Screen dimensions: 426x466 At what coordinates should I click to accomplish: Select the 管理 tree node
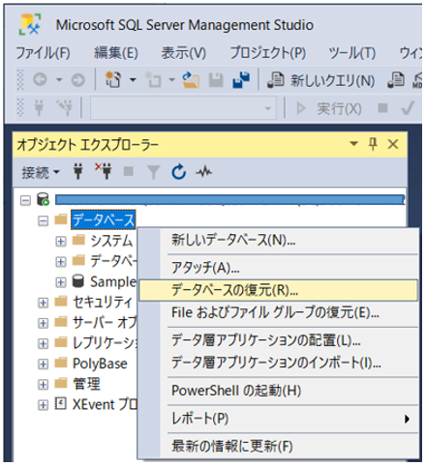[x=86, y=384]
